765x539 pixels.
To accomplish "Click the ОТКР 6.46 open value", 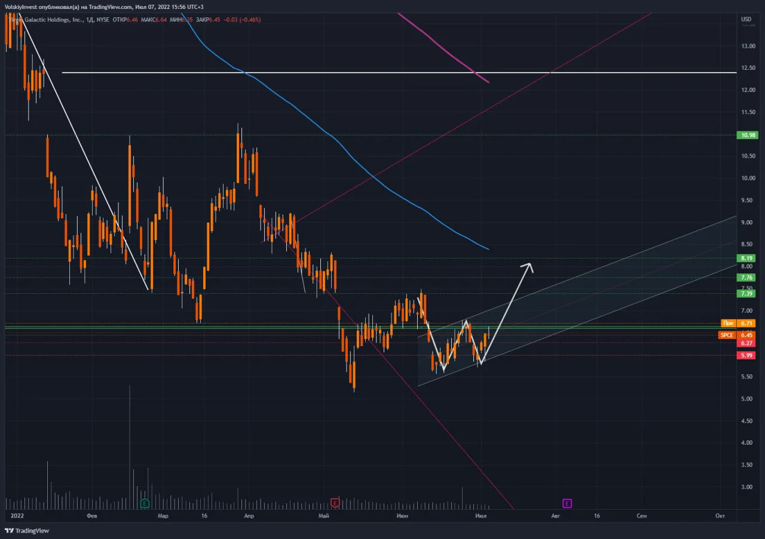I will point(126,20).
